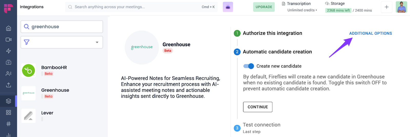410x137 pixels.
Task: Click the UPGRADE button
Action: pos(264,7)
